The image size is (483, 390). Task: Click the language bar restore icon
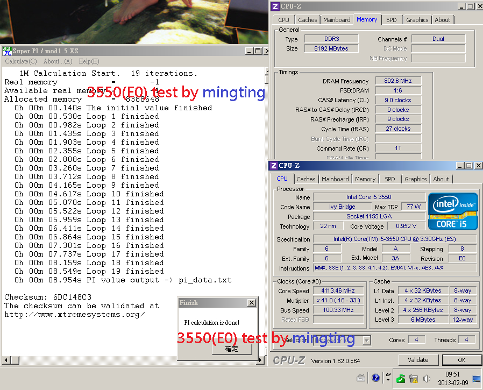388,374
